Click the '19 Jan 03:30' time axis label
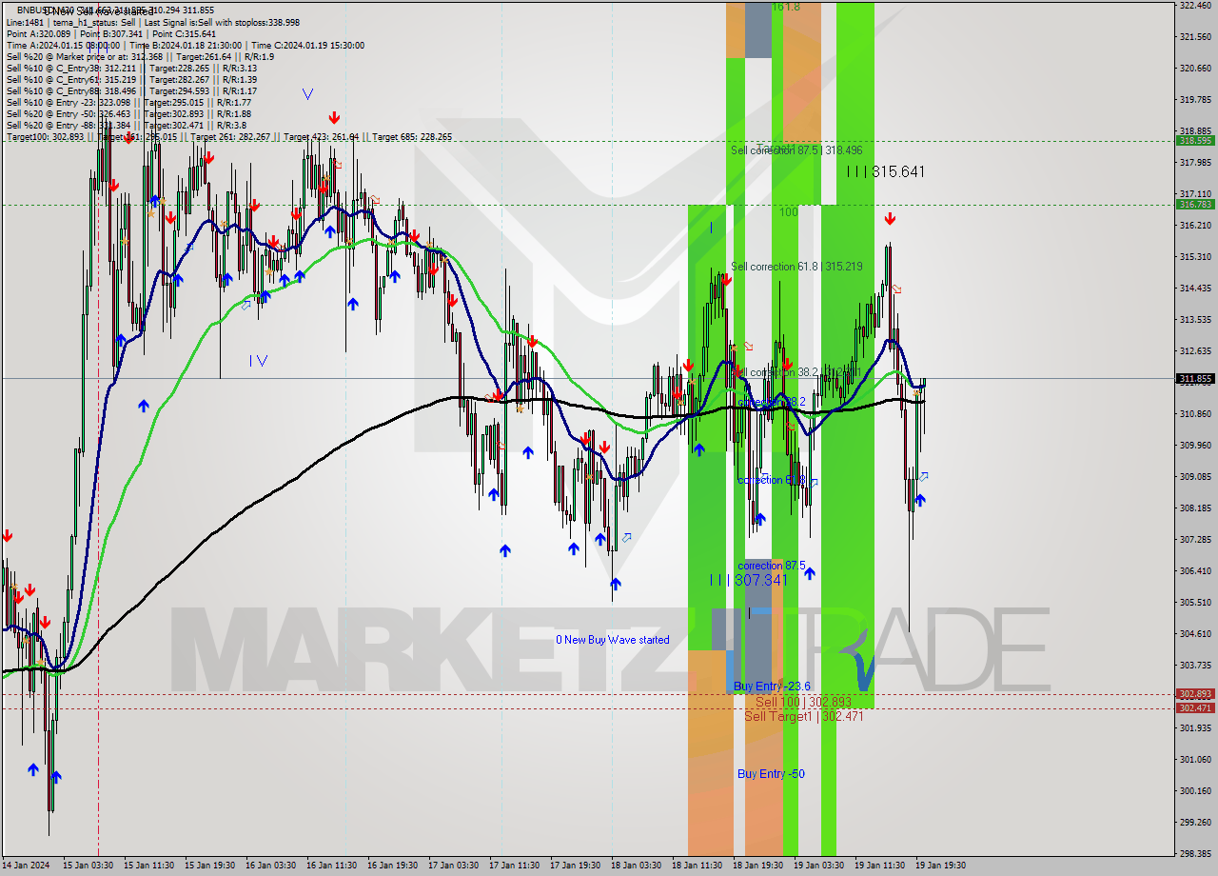The image size is (1218, 876). pos(818,866)
